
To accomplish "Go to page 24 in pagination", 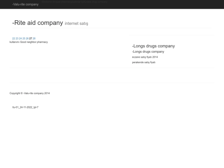I will pos(20,39).
